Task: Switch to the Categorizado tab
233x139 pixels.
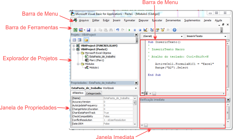Action: tap(93, 93)
